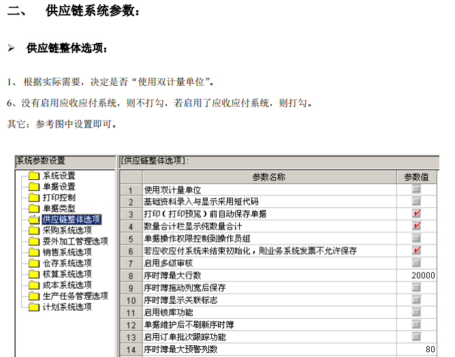Click the 委外加工管理选项 folder icon
455x357 pixels.
pyautogui.click(x=34, y=241)
